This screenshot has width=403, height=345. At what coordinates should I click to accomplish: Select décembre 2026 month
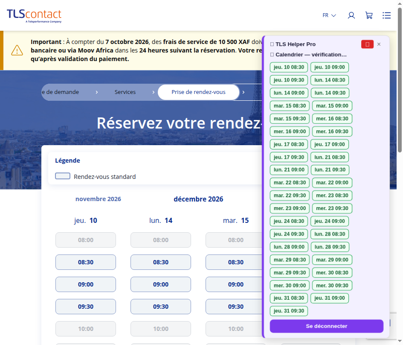pos(198,199)
